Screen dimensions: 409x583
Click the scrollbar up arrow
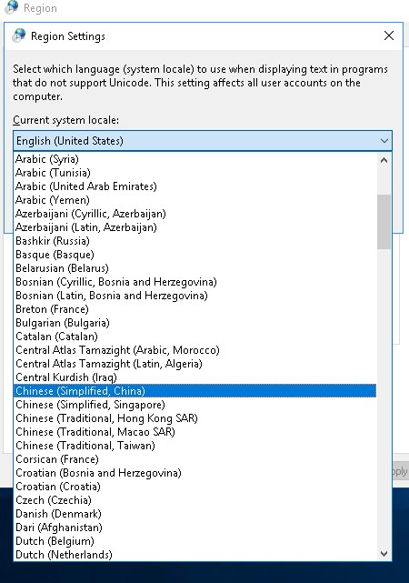point(384,160)
